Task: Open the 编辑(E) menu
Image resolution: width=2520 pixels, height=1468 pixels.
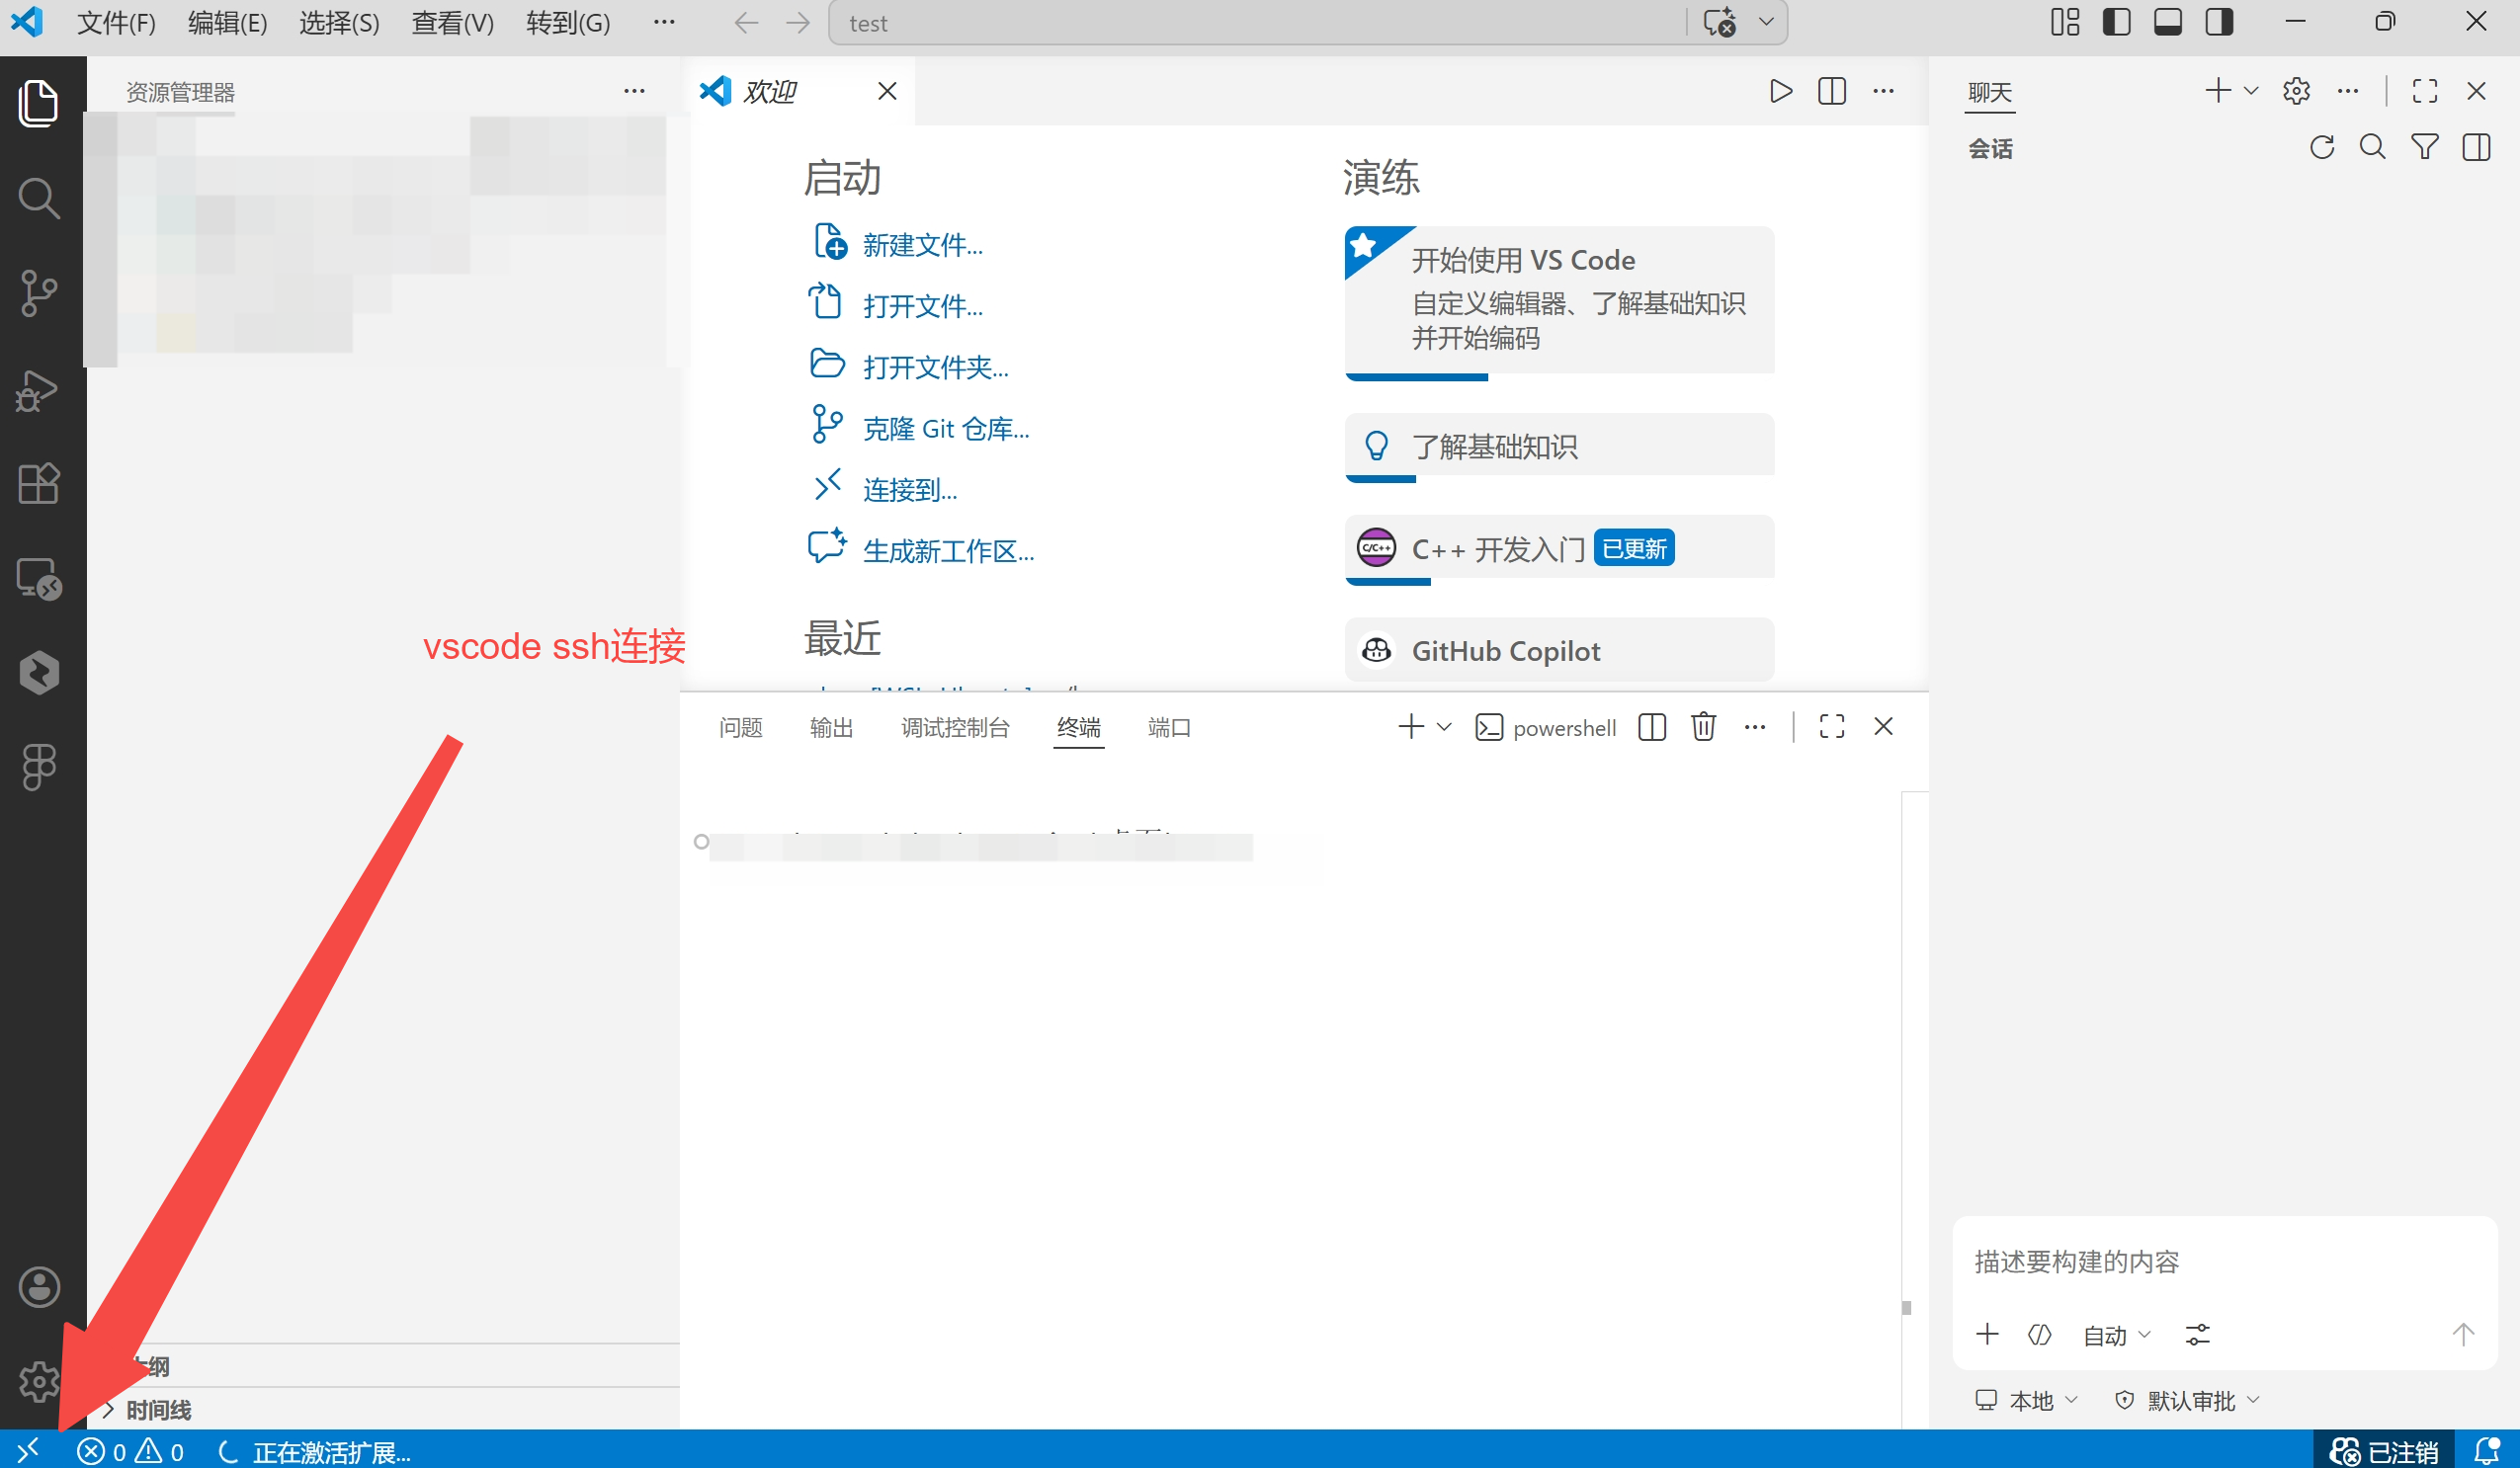Action: coord(227,23)
